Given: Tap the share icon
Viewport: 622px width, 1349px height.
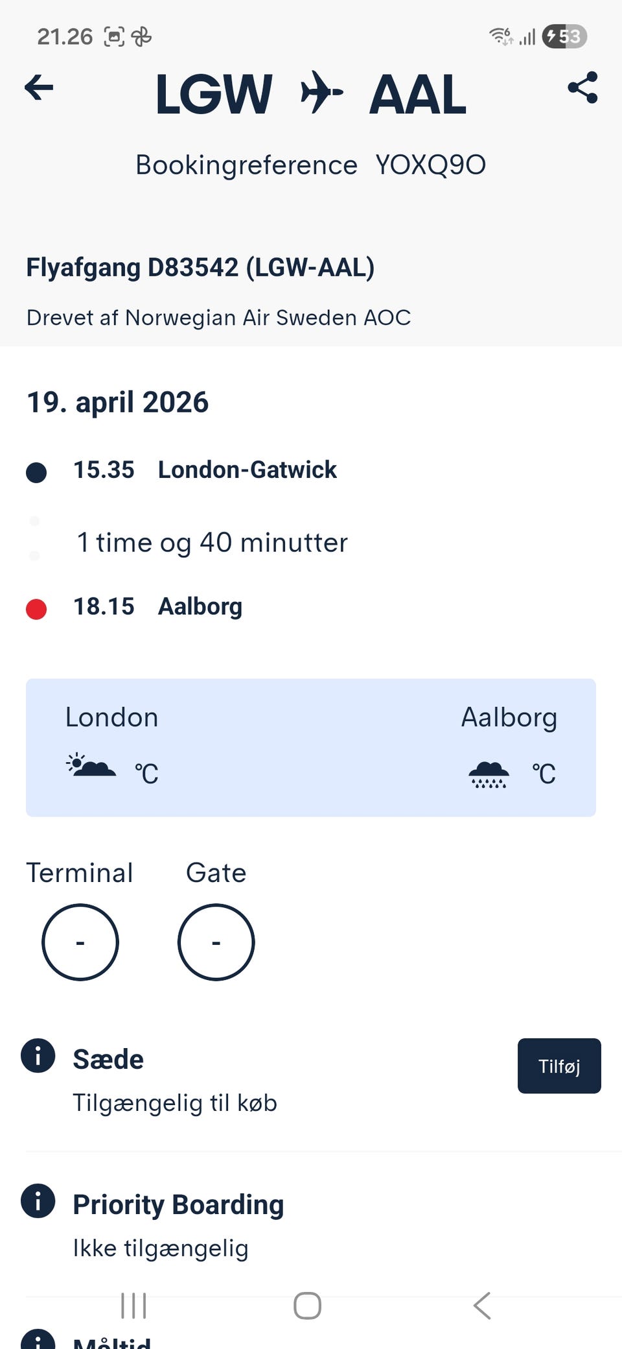Looking at the screenshot, I should click(x=582, y=88).
